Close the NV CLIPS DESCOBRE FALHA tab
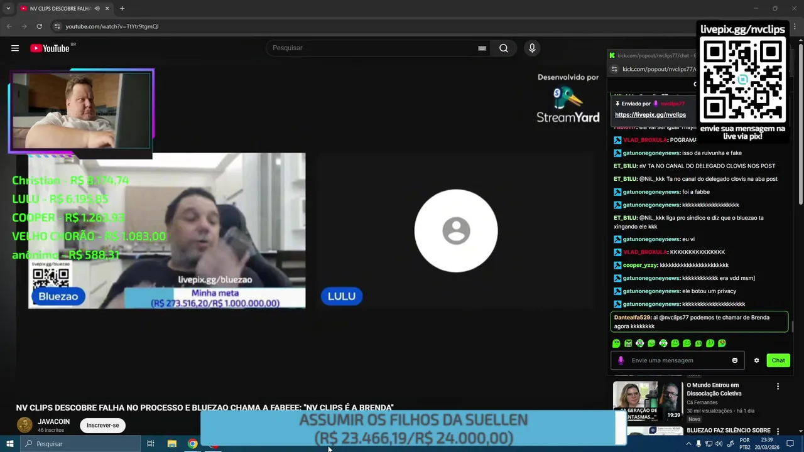 point(107,8)
